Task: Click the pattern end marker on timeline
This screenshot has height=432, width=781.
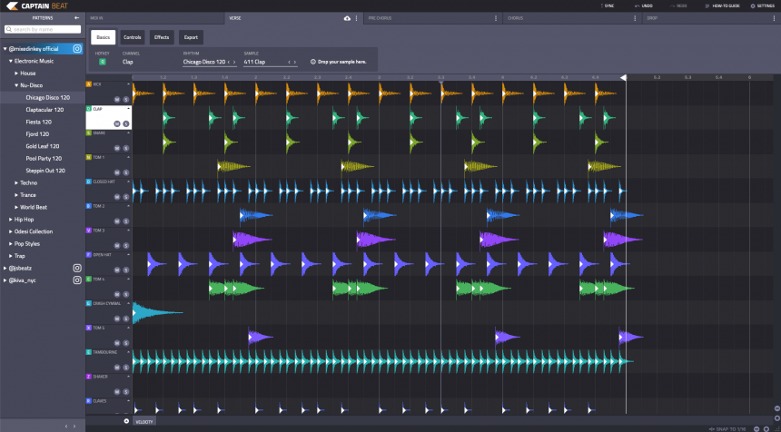Action: coord(624,78)
